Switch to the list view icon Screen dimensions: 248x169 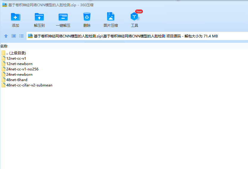[x=21, y=36]
